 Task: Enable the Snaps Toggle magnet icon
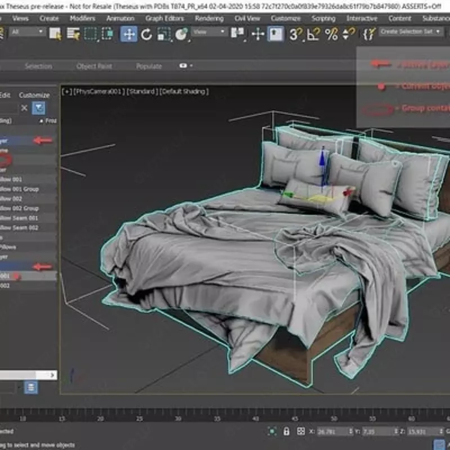click(x=292, y=35)
